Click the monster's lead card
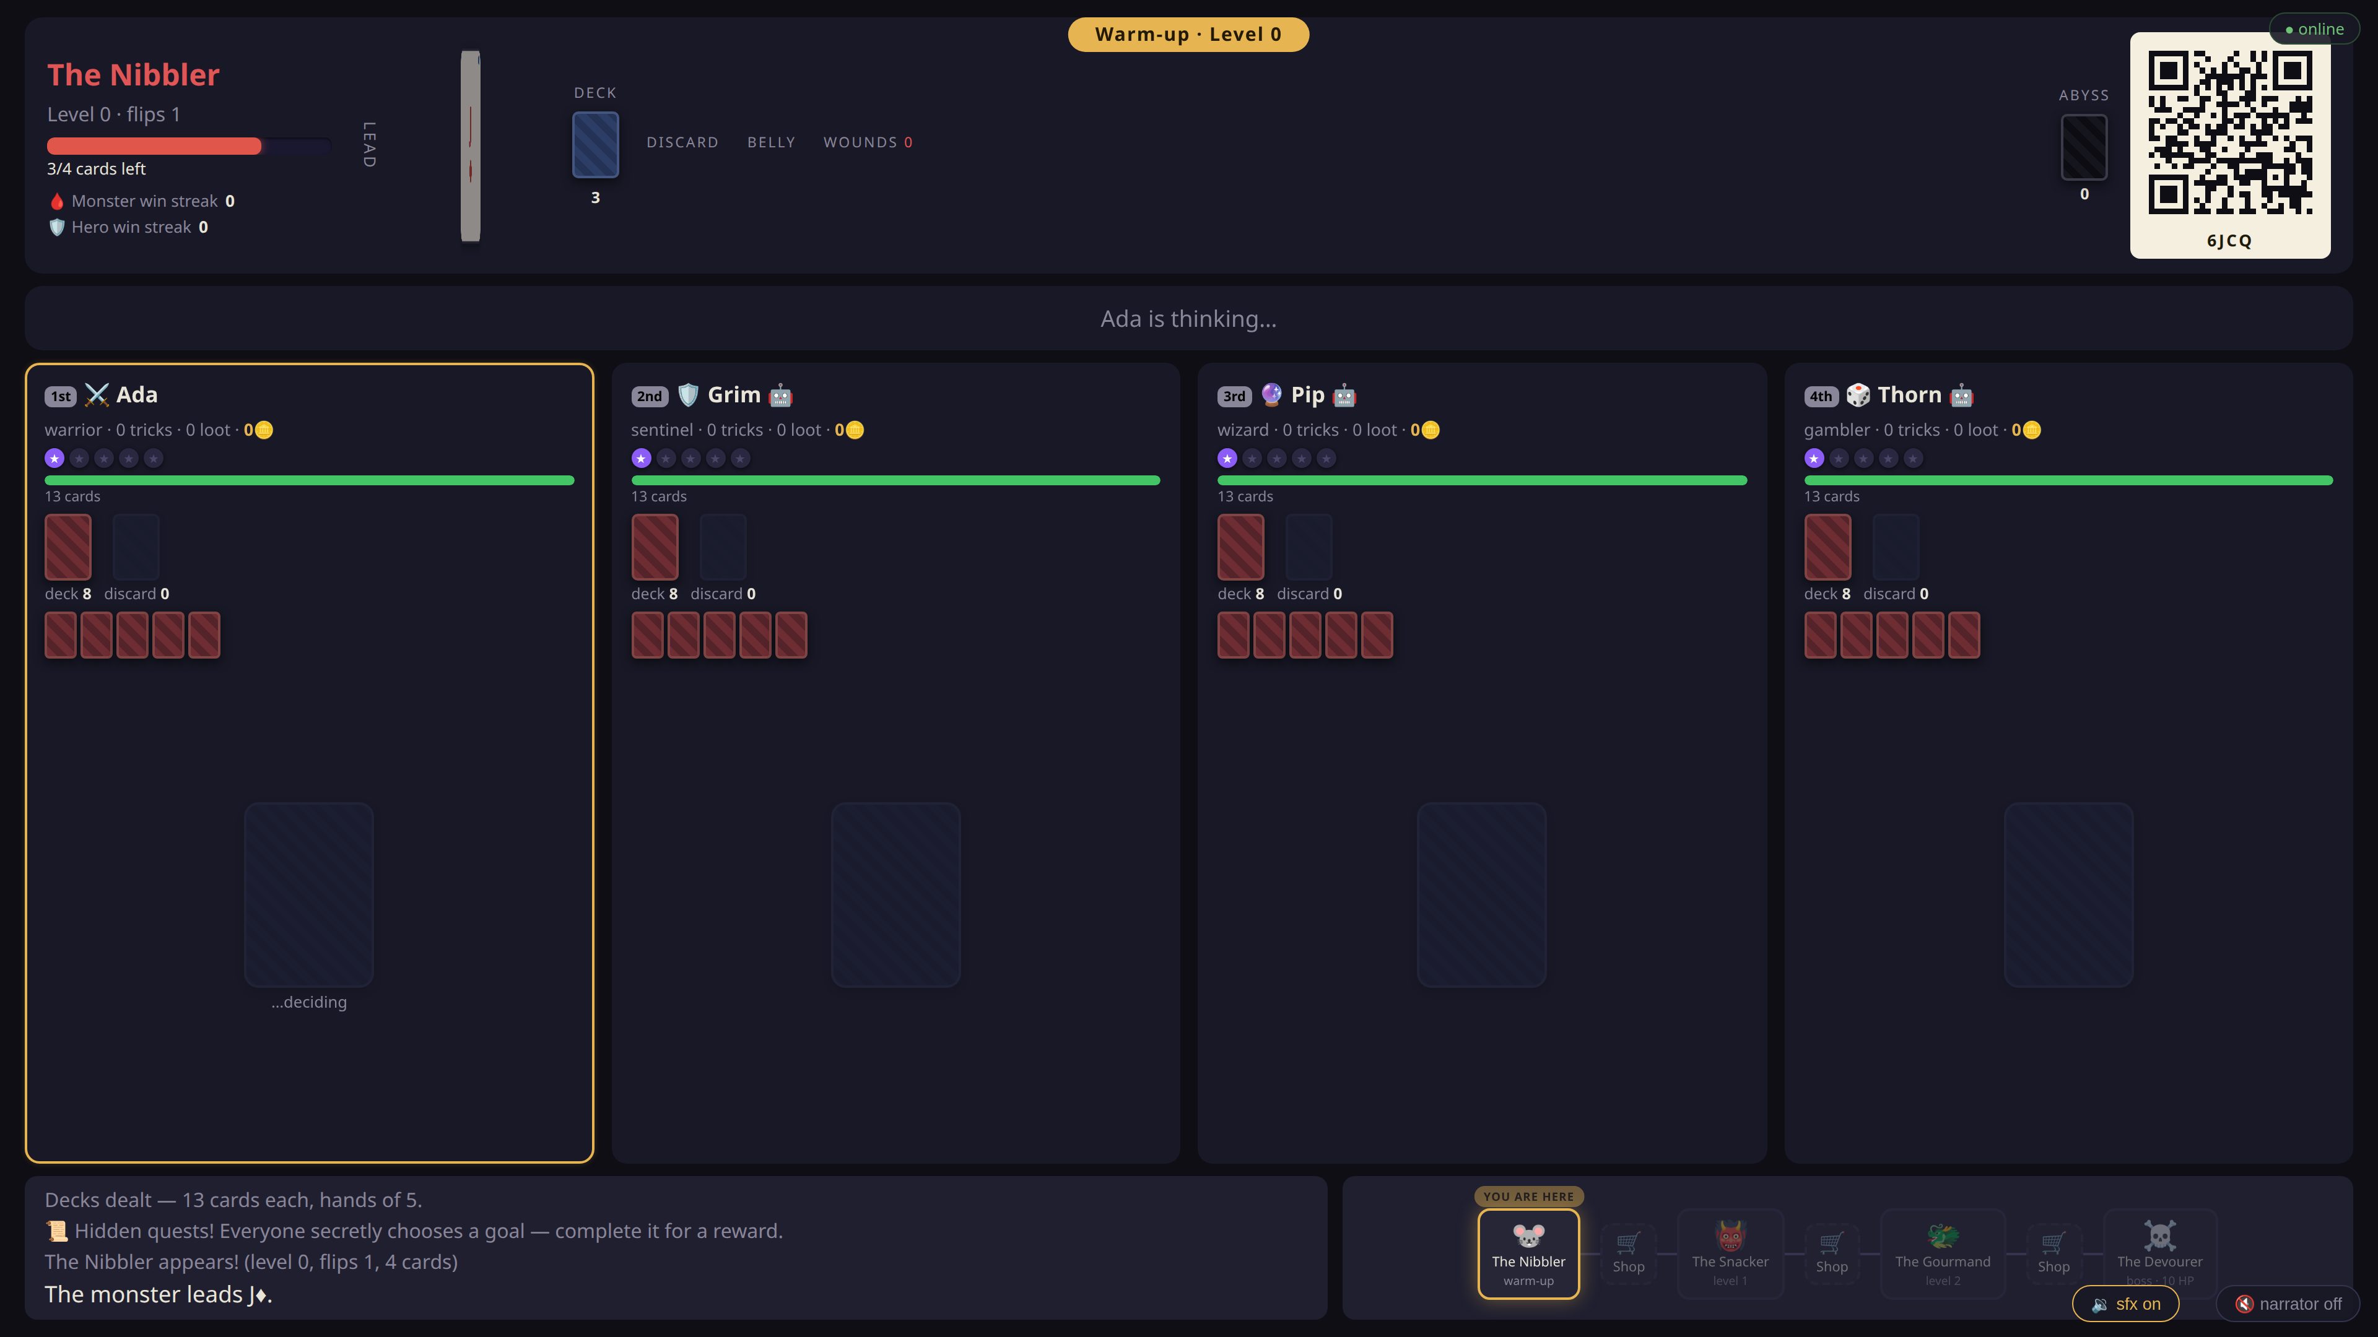2378x1337 pixels. tap(471, 146)
